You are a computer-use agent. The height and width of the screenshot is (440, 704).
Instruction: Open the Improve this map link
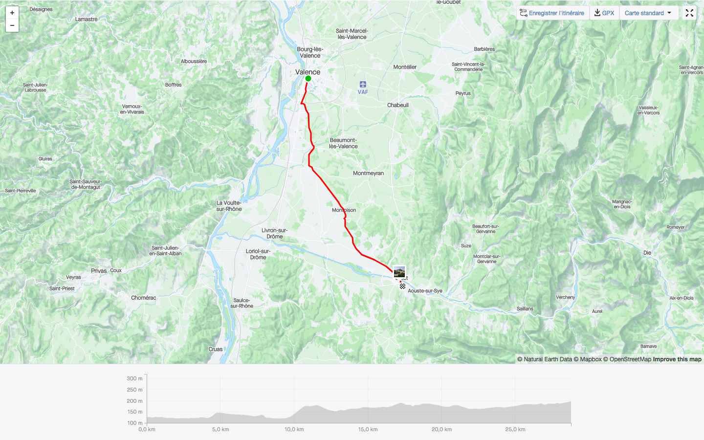[x=677, y=359]
